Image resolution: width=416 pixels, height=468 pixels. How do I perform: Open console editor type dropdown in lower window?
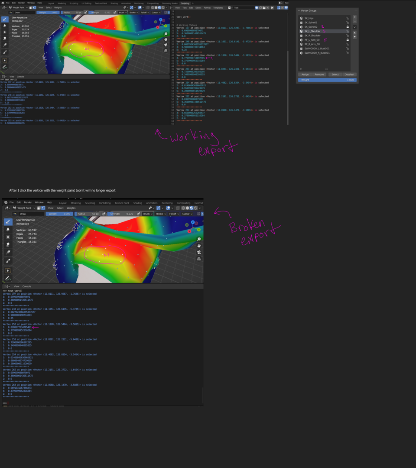click(7, 286)
